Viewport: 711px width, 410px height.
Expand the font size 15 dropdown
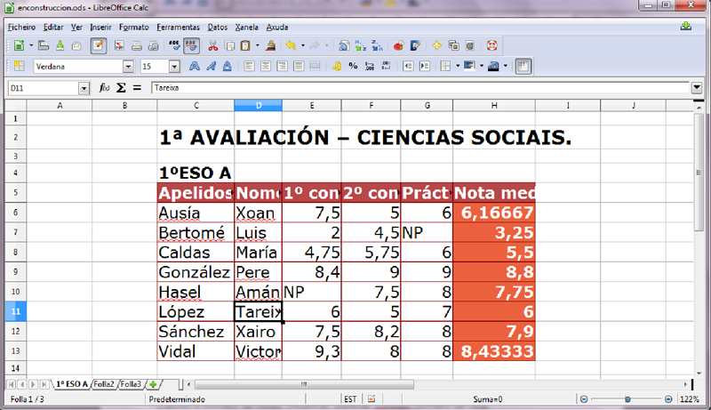click(174, 66)
